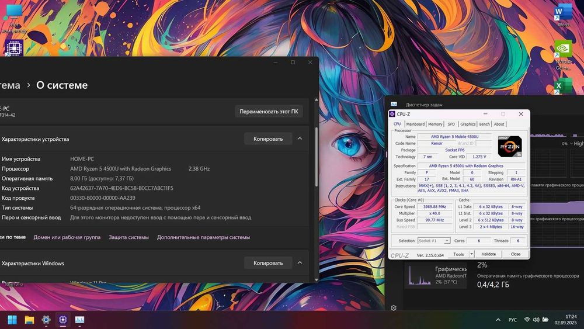Click the Ryzen 5 logo in CPU-Z

(510, 147)
